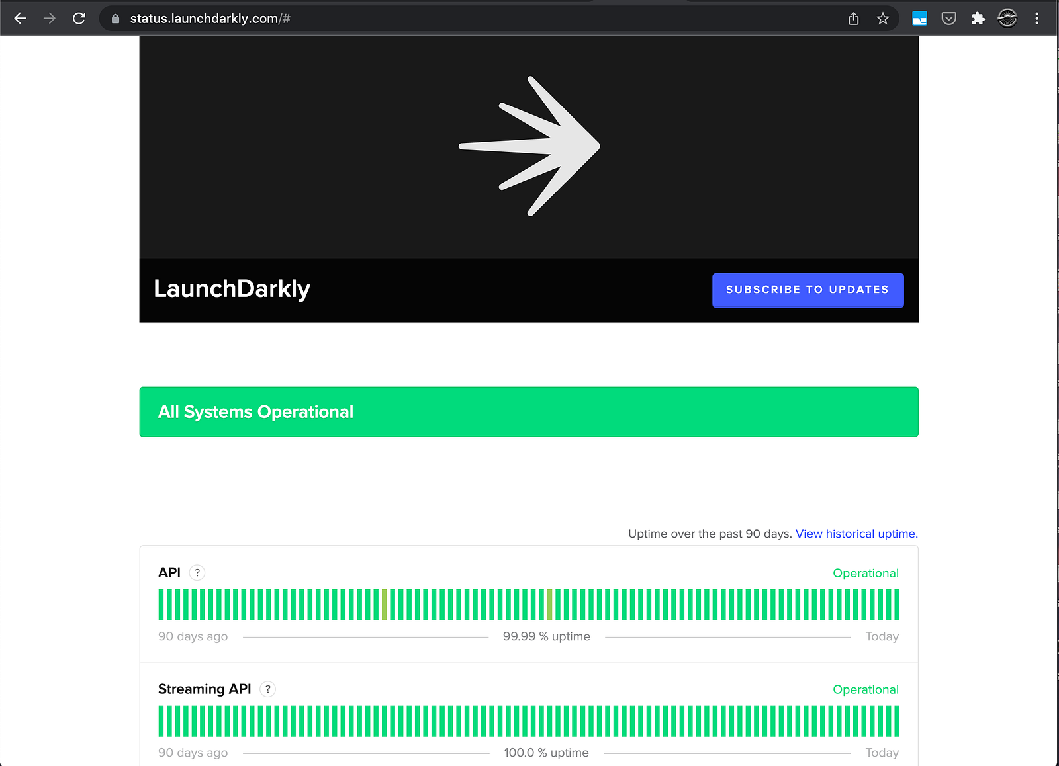
Task: Open the View historical uptime link
Action: point(856,534)
